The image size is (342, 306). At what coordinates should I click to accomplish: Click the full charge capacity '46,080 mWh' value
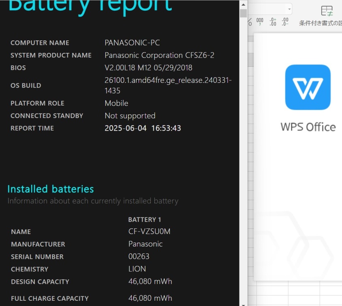coord(150,298)
